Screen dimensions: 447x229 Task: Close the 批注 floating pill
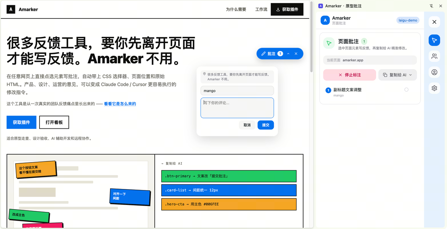point(296,54)
